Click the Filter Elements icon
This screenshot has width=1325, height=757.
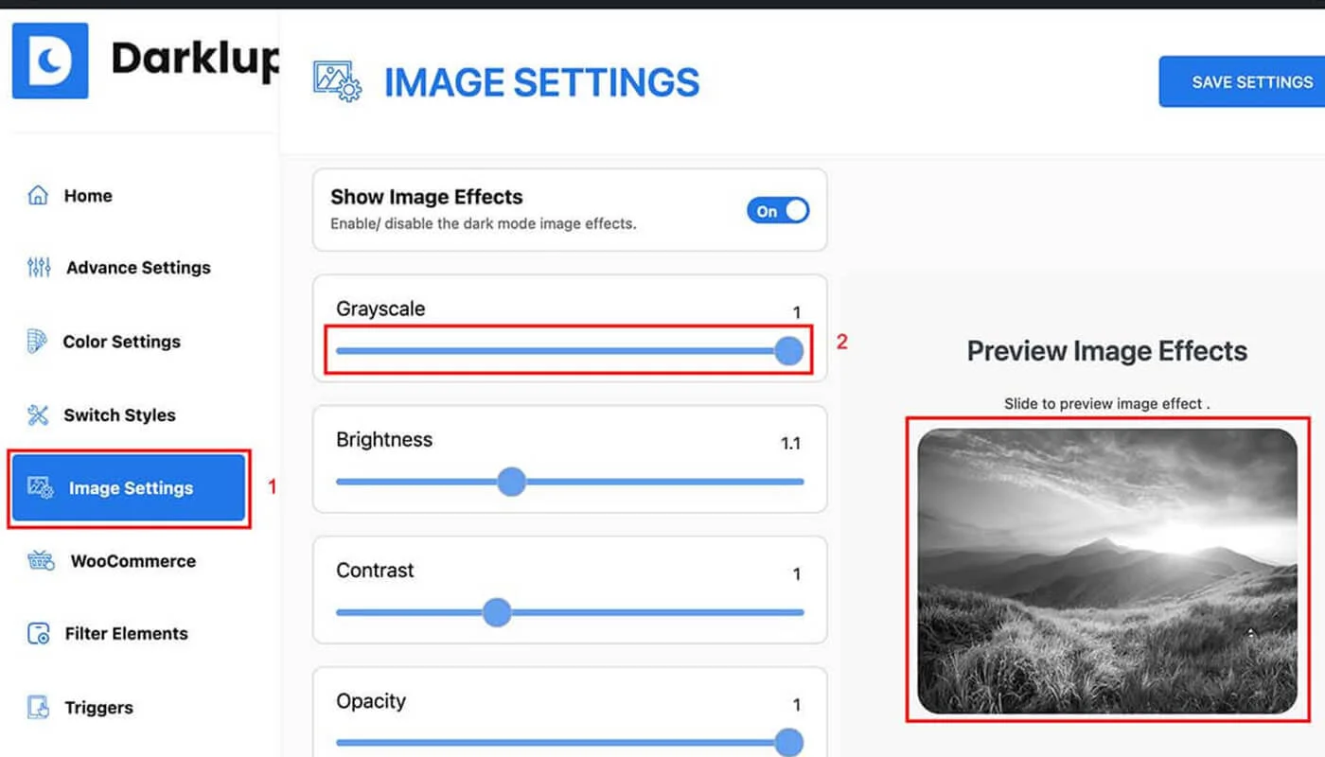tap(39, 634)
